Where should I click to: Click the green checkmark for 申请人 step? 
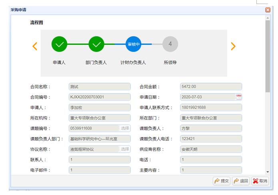(x=59, y=44)
